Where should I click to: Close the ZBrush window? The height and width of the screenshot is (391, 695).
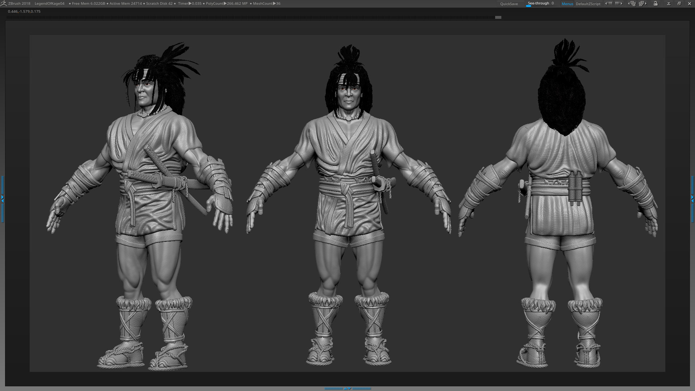pos(690,4)
